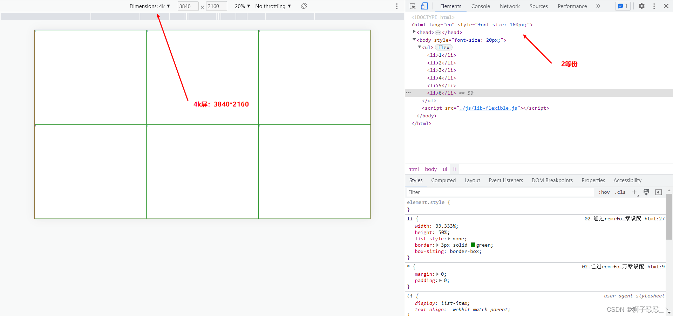Click the ellipsis beside the li6 row

408,93
